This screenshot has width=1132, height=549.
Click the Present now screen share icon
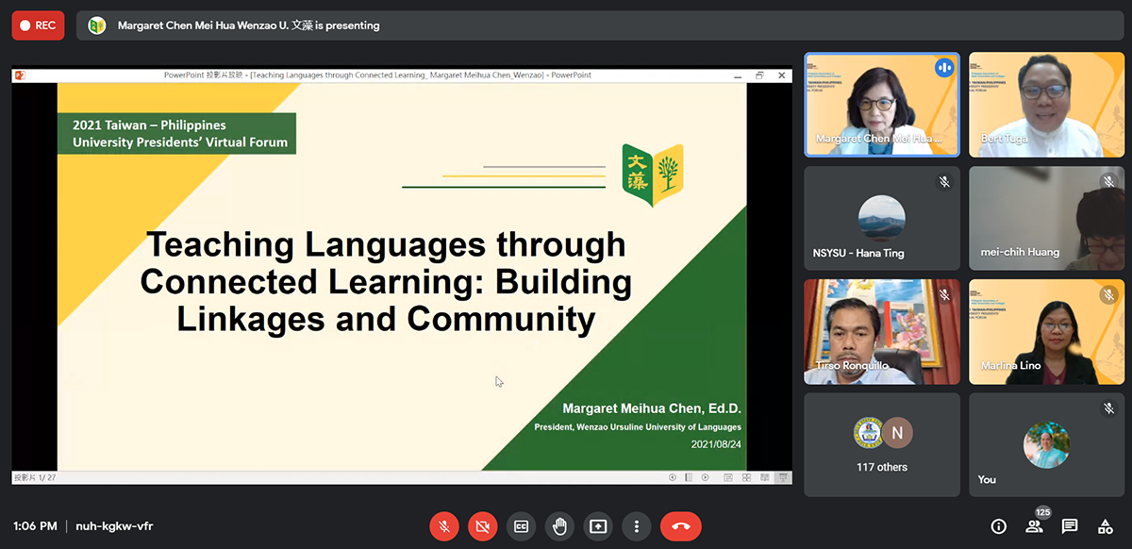tap(598, 526)
